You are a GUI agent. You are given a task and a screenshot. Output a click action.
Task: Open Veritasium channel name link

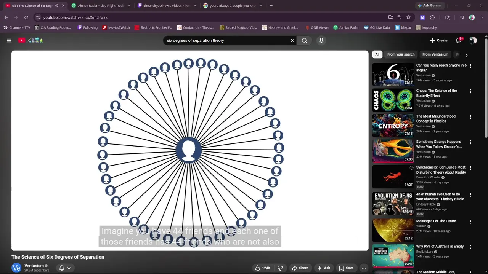(34, 266)
